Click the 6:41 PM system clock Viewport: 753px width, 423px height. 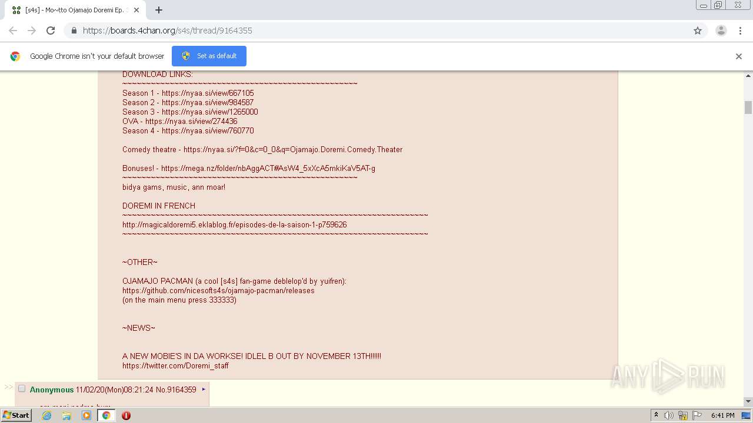pyautogui.click(x=722, y=415)
